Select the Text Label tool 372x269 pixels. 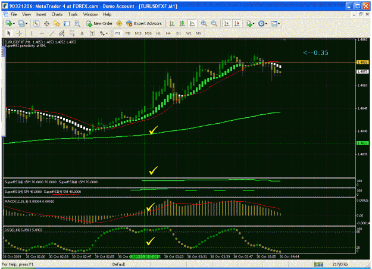pos(92,33)
